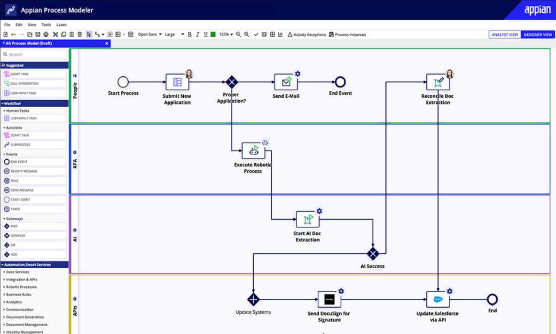
Task: Click the palette Search field
Action: [x=34, y=54]
